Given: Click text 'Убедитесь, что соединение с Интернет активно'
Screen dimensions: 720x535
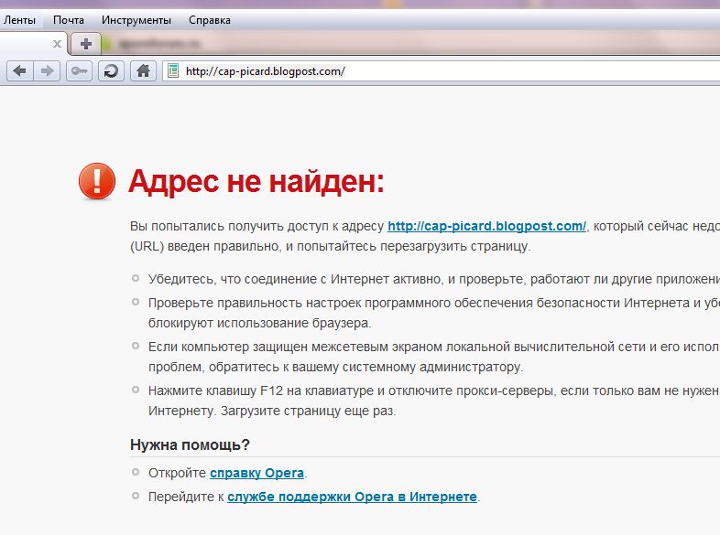Looking at the screenshot, I should point(294,279).
